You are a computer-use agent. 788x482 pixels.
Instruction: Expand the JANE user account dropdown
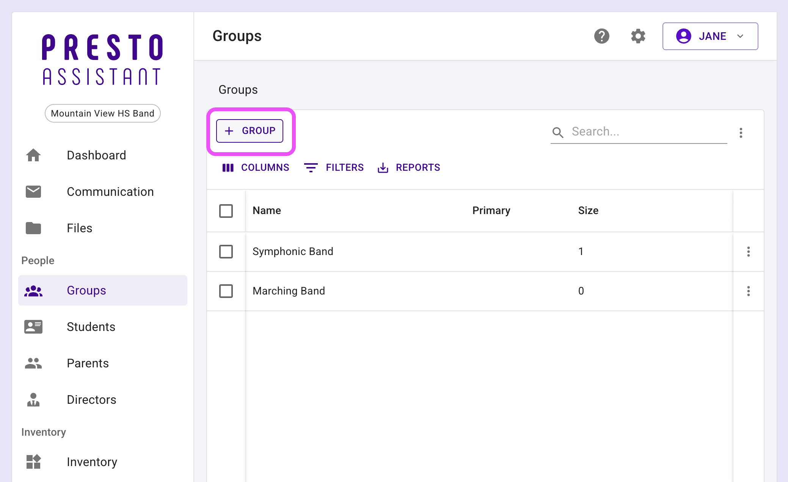(x=710, y=36)
